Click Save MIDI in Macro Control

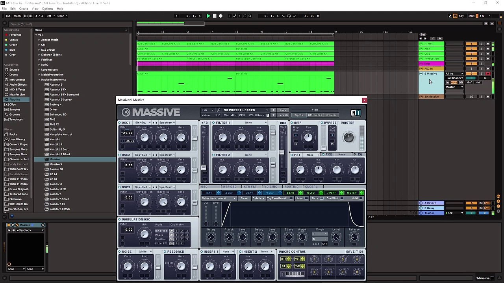354,252
